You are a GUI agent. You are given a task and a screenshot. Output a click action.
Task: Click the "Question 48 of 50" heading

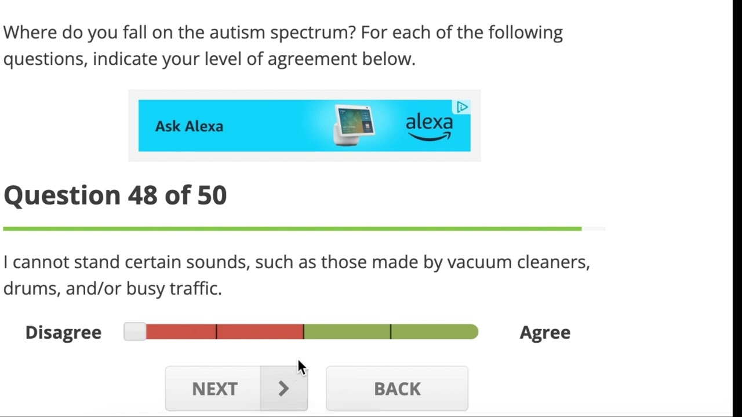point(115,195)
